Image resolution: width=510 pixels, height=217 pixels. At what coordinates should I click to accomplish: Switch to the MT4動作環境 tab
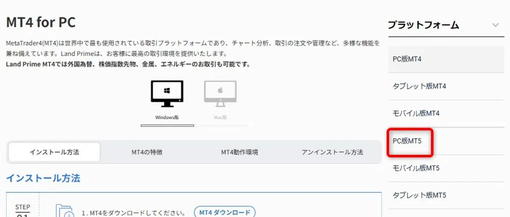coord(240,152)
